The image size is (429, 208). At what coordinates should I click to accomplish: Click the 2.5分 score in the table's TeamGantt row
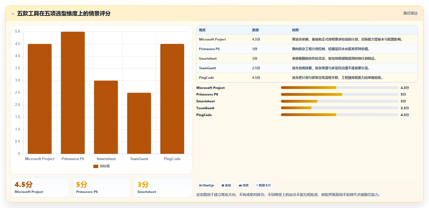click(256, 68)
